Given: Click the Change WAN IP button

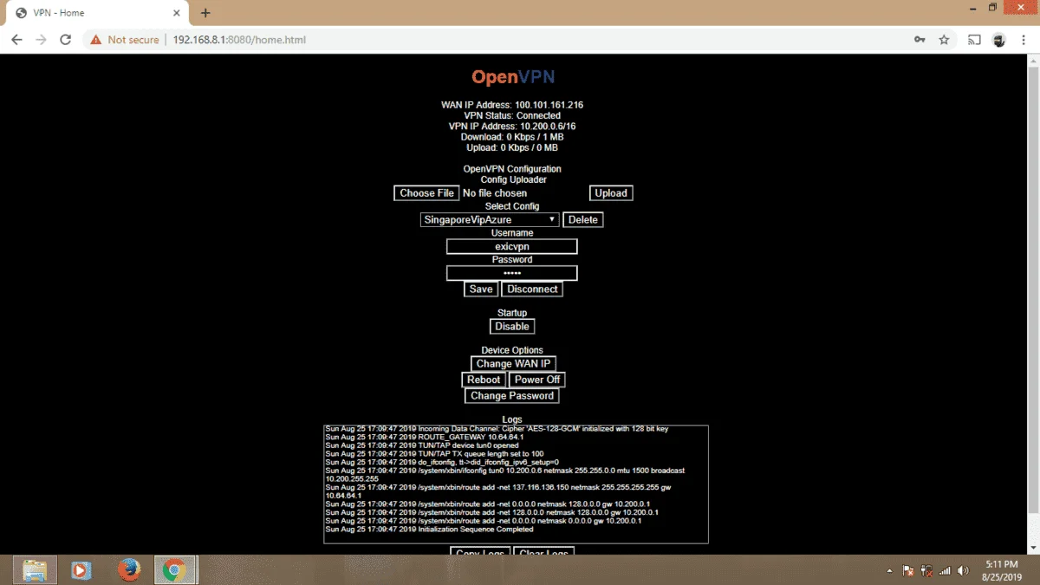Looking at the screenshot, I should pyautogui.click(x=513, y=364).
